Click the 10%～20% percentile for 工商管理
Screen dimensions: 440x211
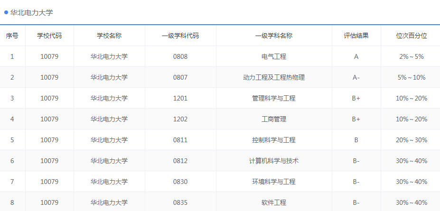point(412,119)
